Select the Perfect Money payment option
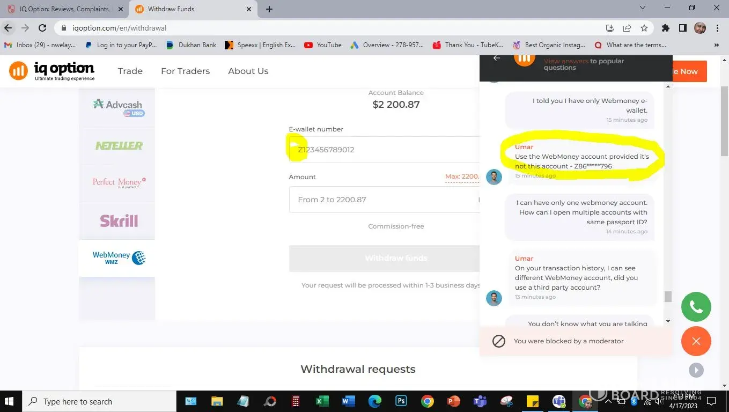The image size is (729, 412). [117, 183]
